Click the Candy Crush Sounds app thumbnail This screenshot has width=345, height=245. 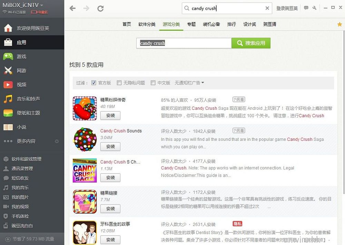[85, 139]
